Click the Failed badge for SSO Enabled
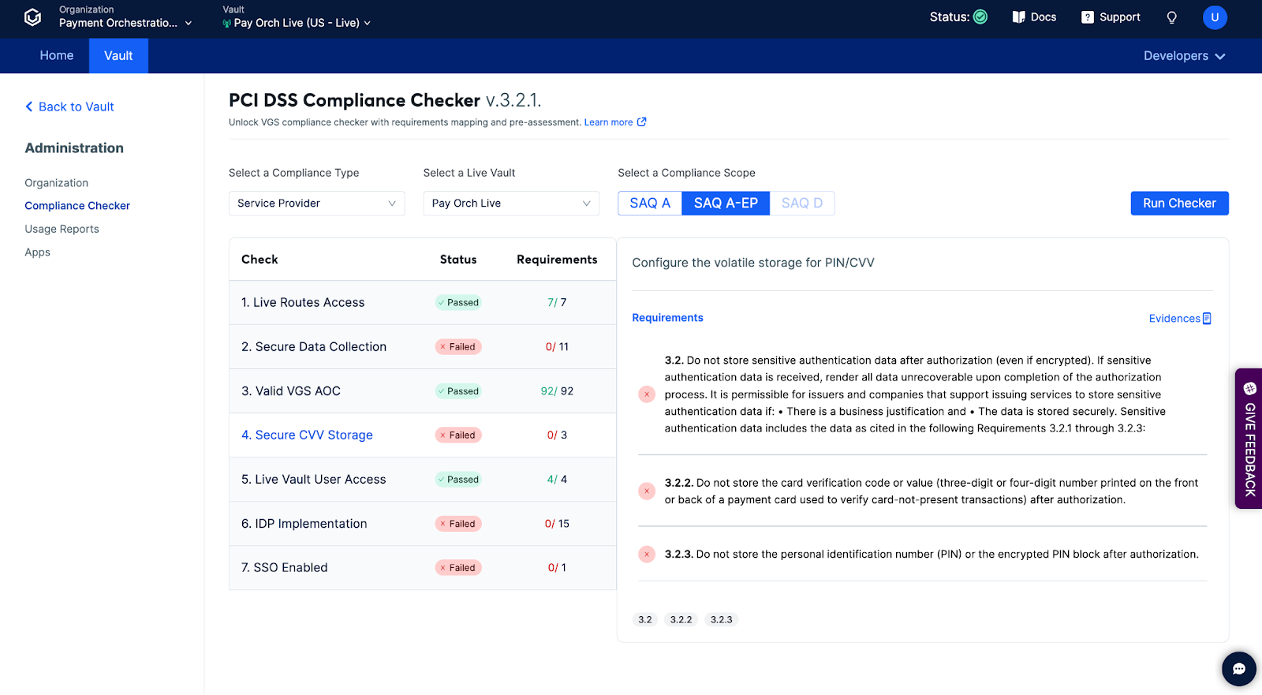The height and width of the screenshot is (695, 1262). 458,568
